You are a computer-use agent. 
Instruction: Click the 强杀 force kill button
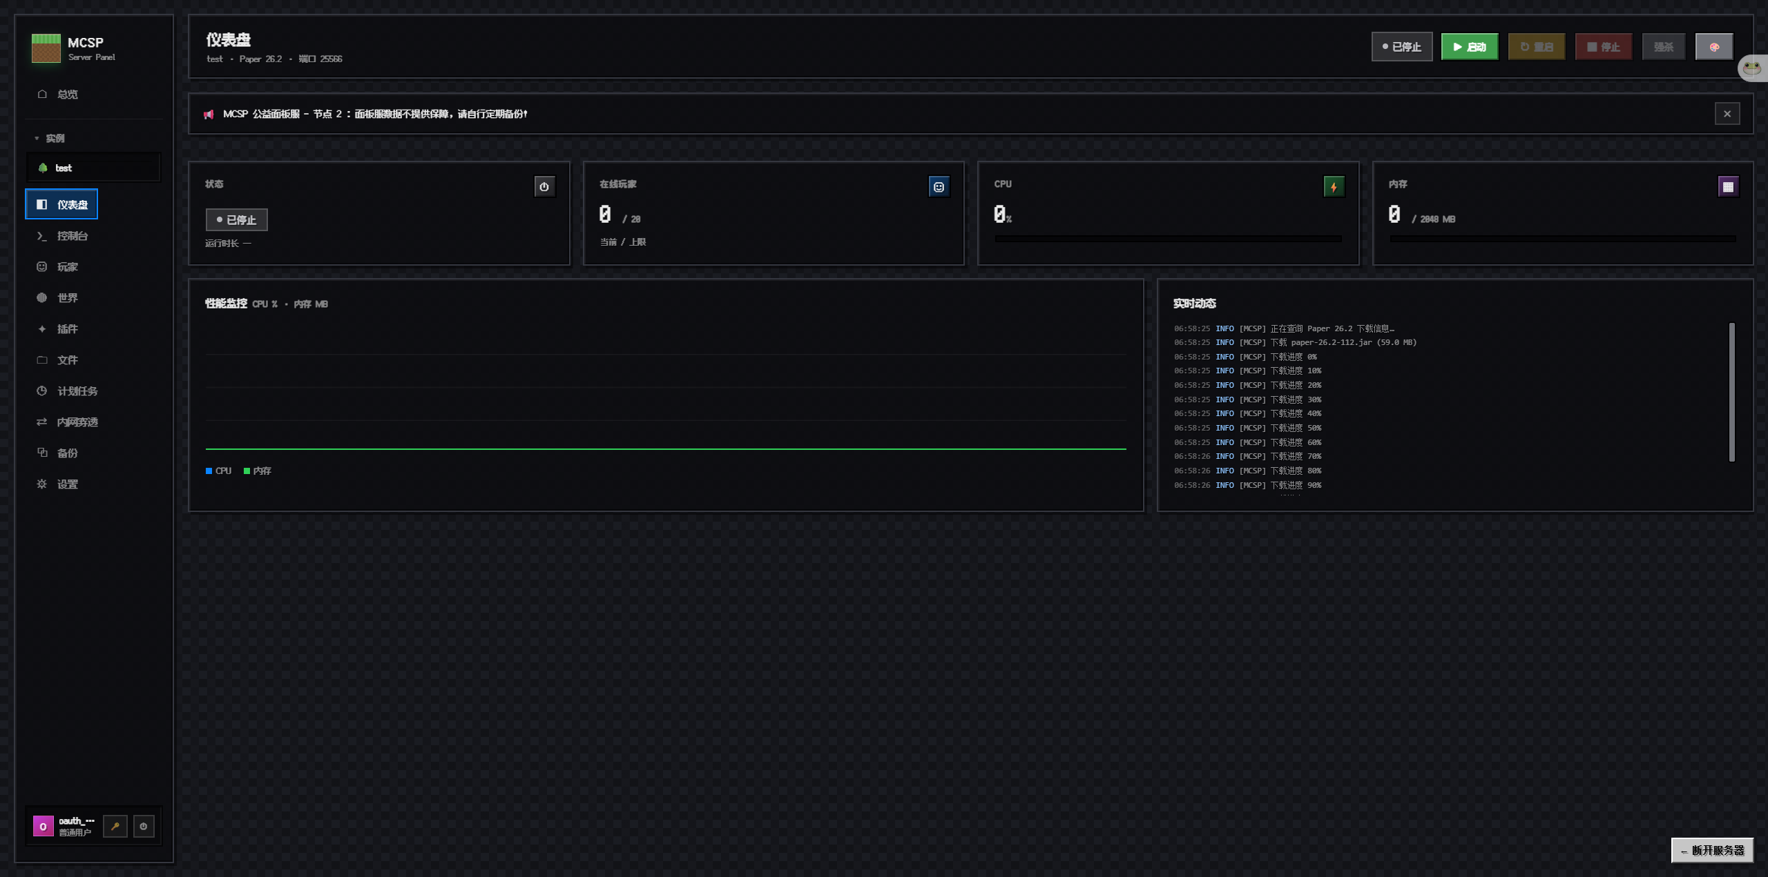1663,47
